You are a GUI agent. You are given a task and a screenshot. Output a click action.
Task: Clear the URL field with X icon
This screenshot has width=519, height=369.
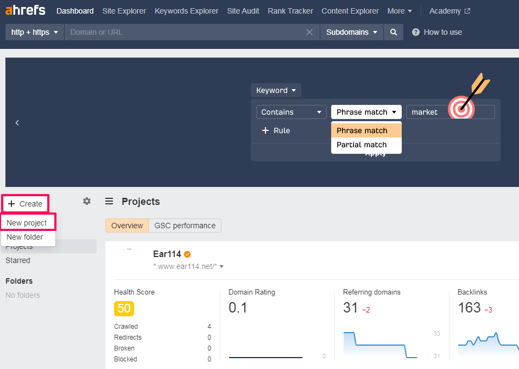(x=309, y=32)
